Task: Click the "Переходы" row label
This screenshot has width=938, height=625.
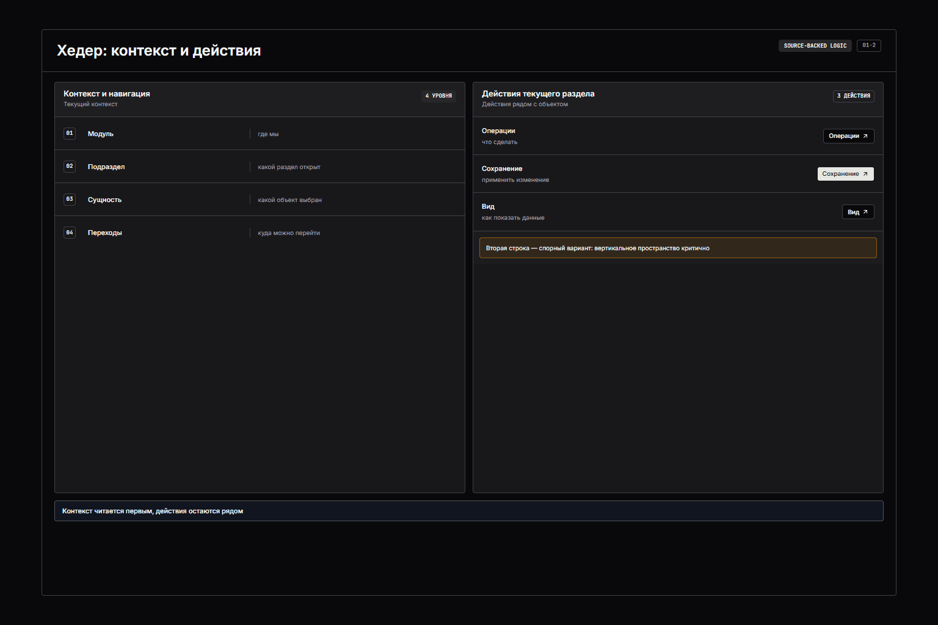Action: pyautogui.click(x=105, y=233)
